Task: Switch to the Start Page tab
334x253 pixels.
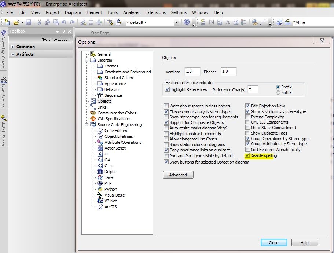Action: [100, 33]
